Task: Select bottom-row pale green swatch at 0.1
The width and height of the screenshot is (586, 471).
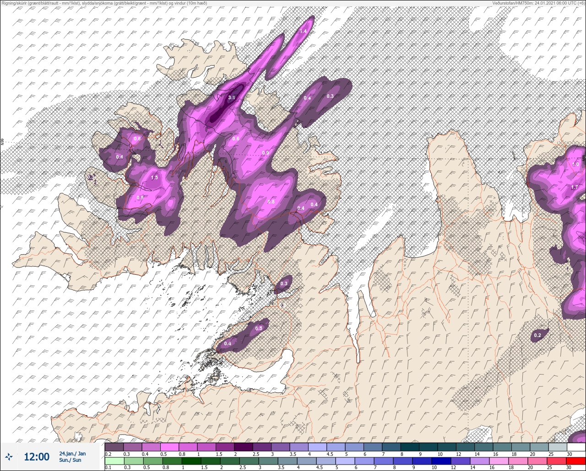Action: (114, 461)
